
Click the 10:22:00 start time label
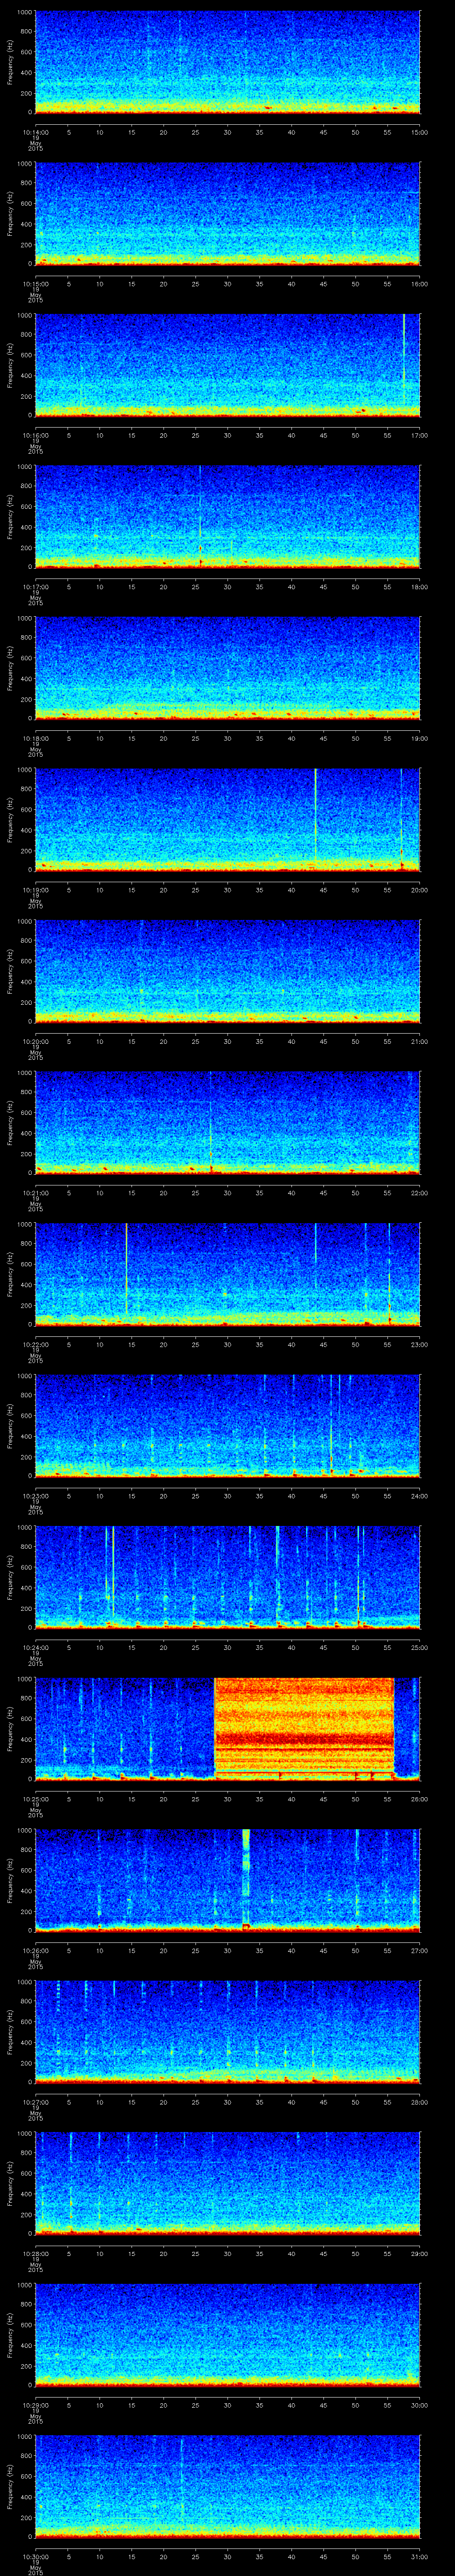(x=35, y=1344)
